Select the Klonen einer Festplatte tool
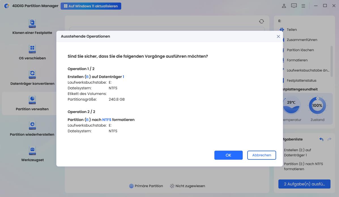Viewport: 339px width, 197px height. pyautogui.click(x=32, y=27)
